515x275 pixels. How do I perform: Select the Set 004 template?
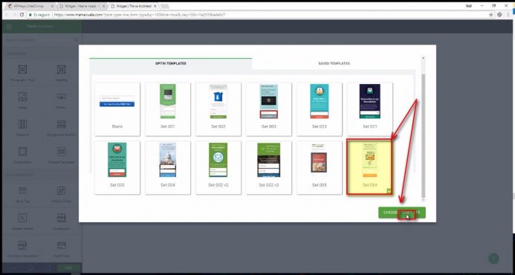168,167
